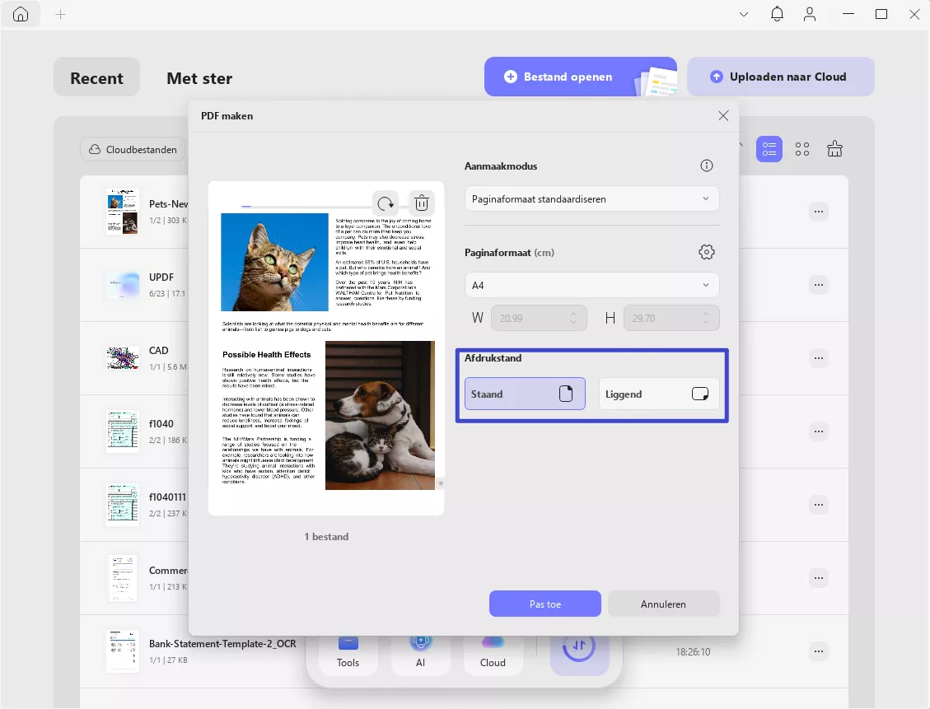Open UPDF file thumbnail
The image size is (930, 709).
tap(123, 285)
